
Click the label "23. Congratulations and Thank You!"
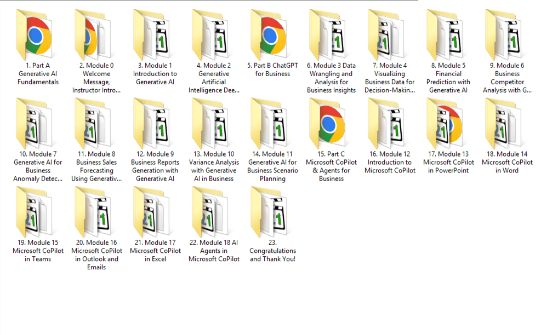click(x=272, y=251)
